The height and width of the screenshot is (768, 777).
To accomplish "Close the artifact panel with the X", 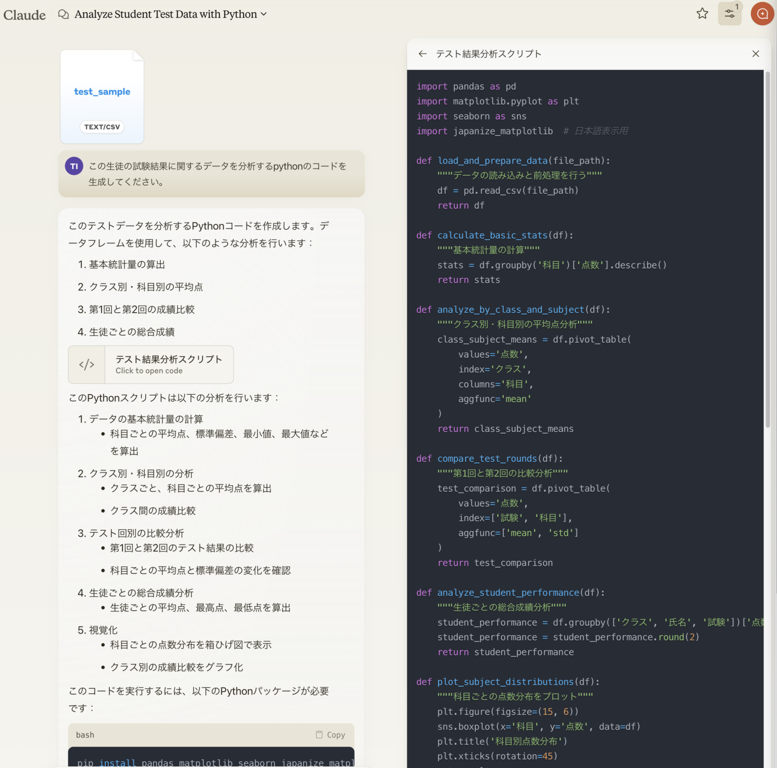I will [x=755, y=54].
